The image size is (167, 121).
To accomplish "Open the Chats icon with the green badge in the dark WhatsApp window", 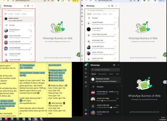I will coord(86,65).
